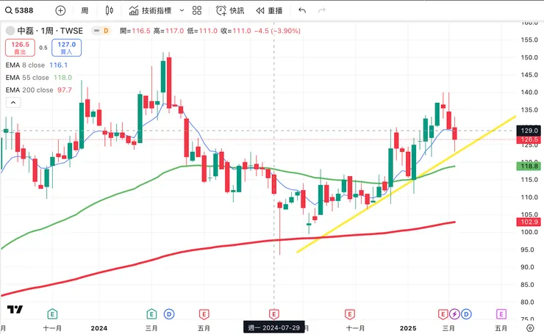This screenshot has height=334, width=544.
Task: Click the red E earnings marker near 五月 2024
Action: pos(204,314)
